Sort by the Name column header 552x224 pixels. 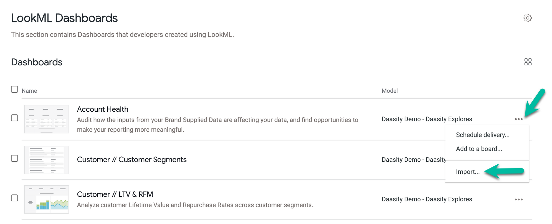29,91
